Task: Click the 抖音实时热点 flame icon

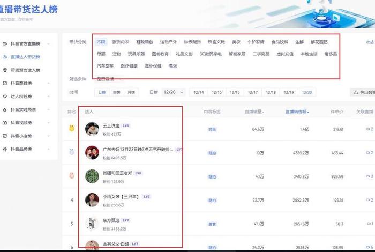Action: pyautogui.click(x=5, y=109)
